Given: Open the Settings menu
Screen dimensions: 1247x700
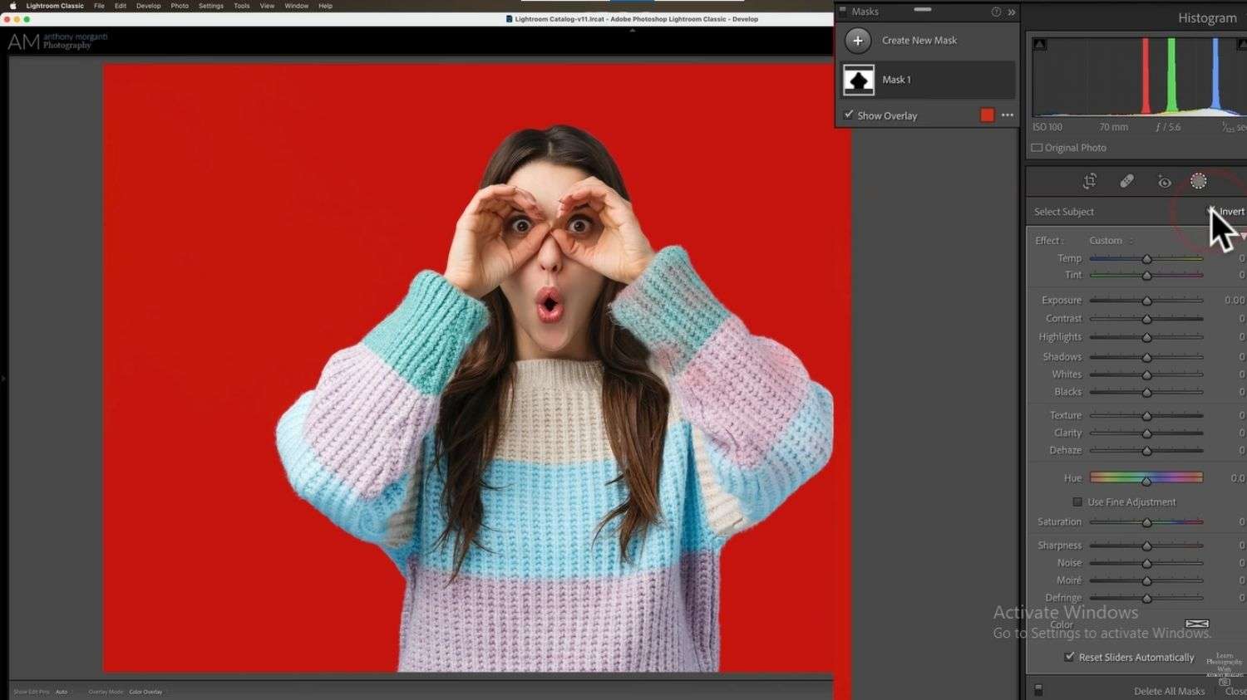Looking at the screenshot, I should [210, 6].
